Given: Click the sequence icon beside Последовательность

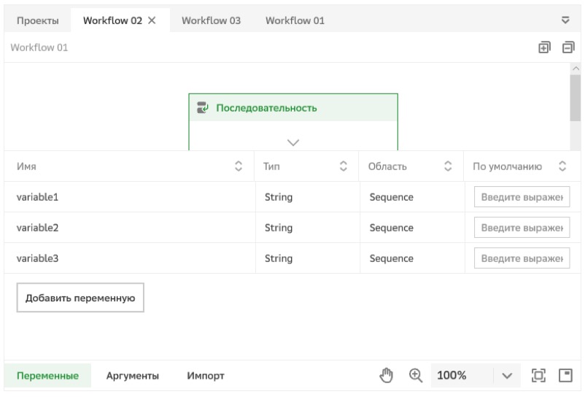Looking at the screenshot, I should pos(204,108).
